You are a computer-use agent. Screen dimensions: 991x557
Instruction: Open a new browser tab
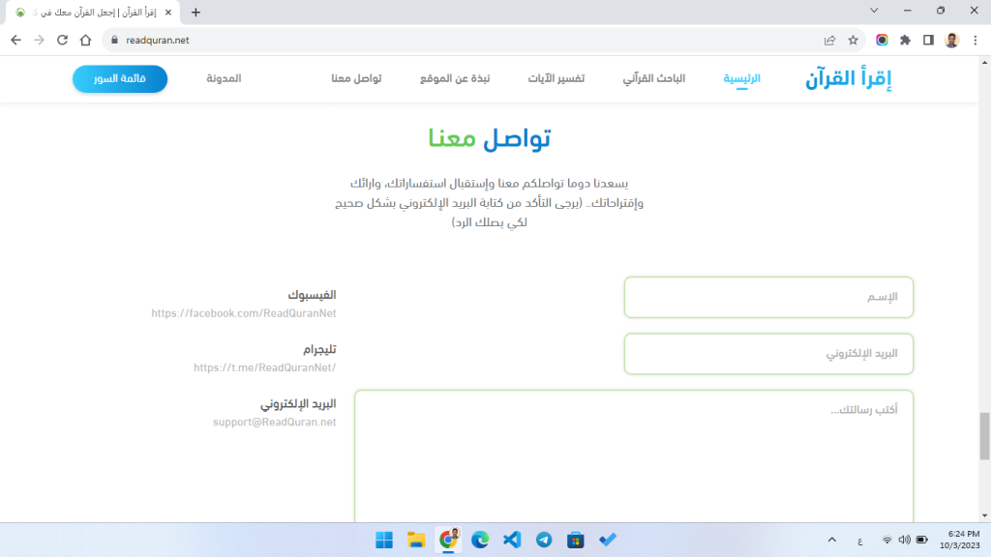click(x=195, y=12)
